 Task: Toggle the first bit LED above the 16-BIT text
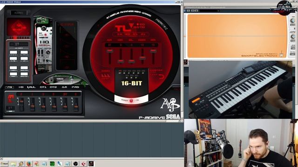coord(120,71)
